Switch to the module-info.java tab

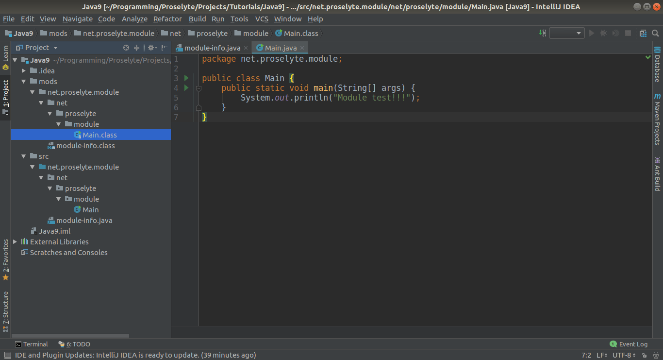click(211, 48)
